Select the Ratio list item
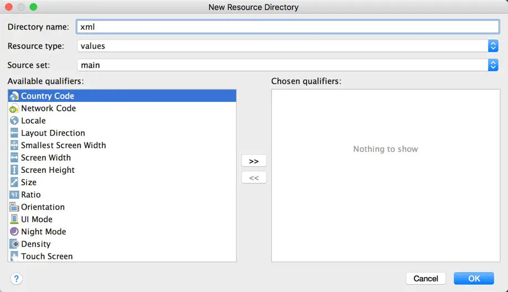Image resolution: width=508 pixels, height=292 pixels. click(122, 194)
